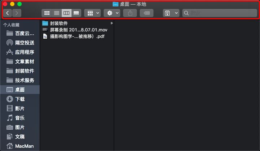Screen dimensions: 260x151
Task: Switch to list view
Action: pyautogui.click(x=57, y=13)
